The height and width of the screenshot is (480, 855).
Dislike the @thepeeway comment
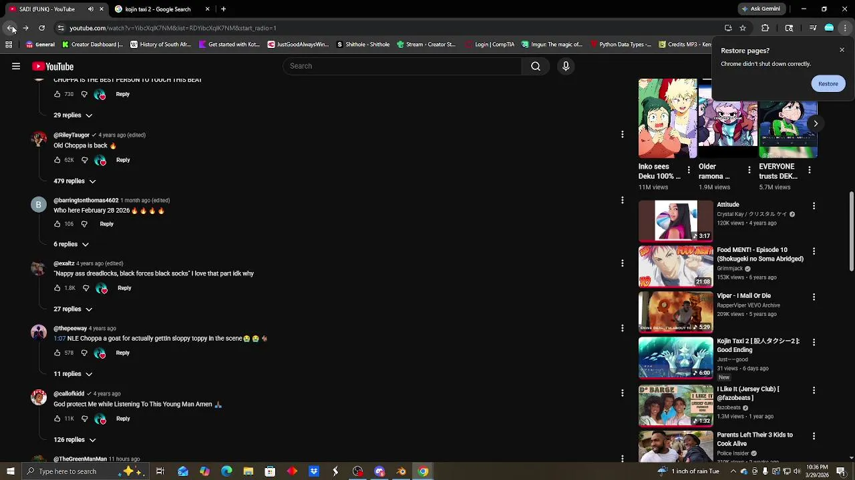(84, 353)
